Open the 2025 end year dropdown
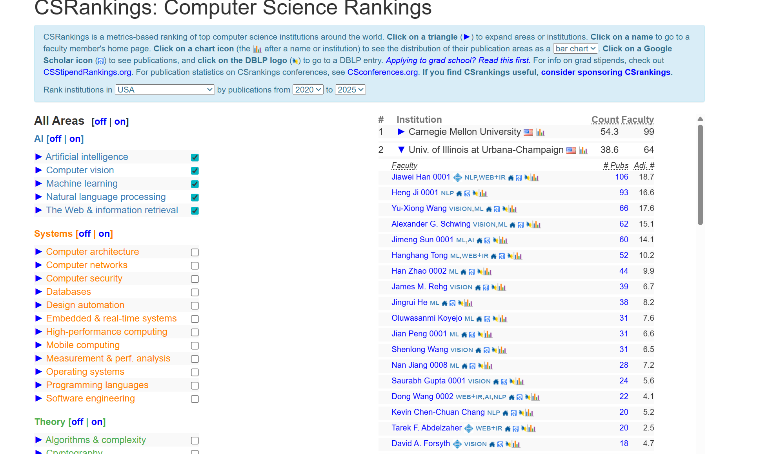The height and width of the screenshot is (454, 779). click(x=350, y=90)
